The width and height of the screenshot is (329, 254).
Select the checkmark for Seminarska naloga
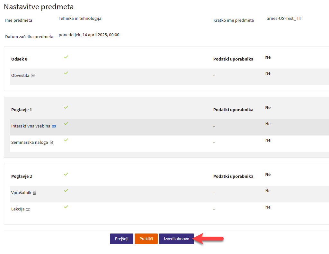coord(66,140)
